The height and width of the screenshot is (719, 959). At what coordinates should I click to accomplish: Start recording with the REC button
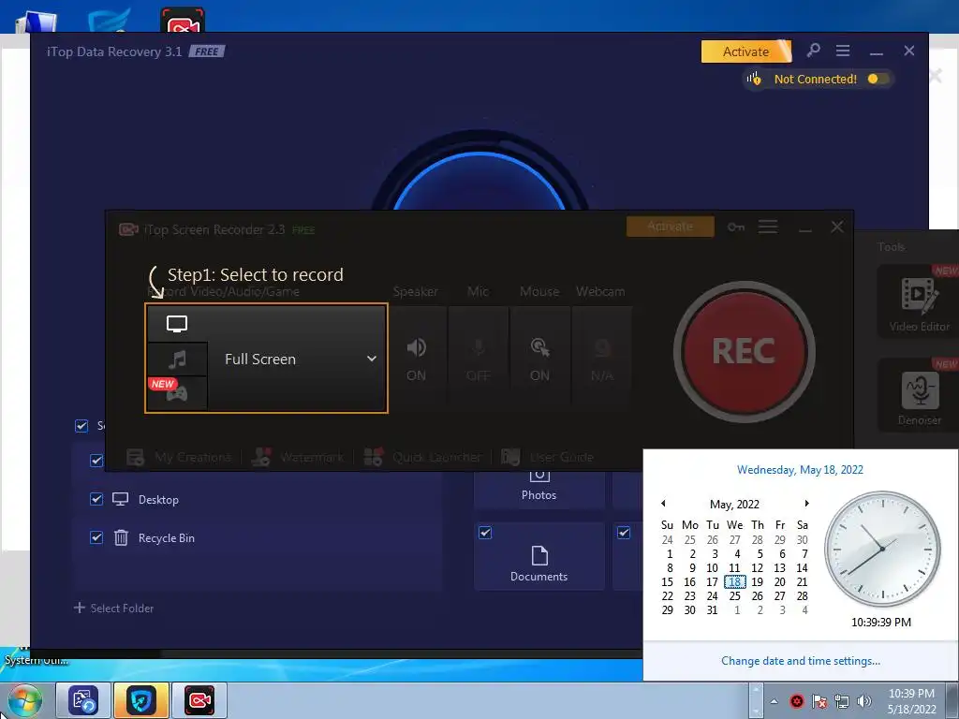(744, 352)
